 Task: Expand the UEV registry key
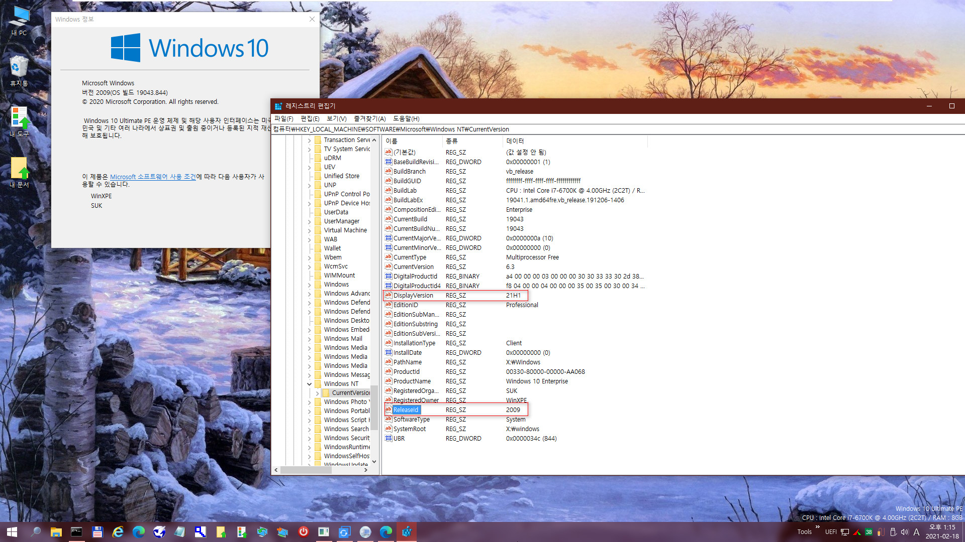pyautogui.click(x=309, y=168)
